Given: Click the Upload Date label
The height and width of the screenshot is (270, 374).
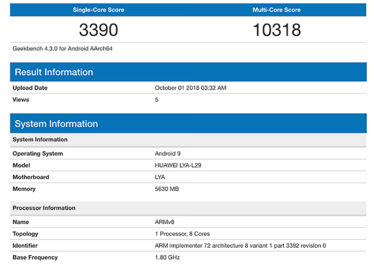Looking at the screenshot, I should coord(30,88).
